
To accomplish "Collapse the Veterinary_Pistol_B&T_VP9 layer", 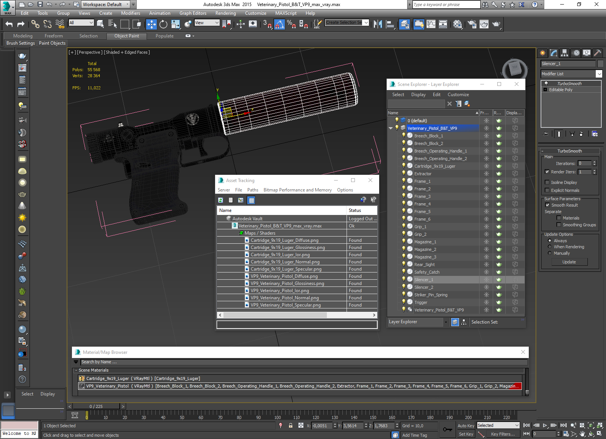I will coord(391,128).
